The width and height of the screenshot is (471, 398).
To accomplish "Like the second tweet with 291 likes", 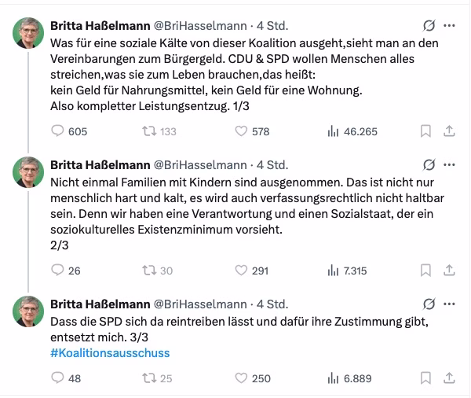I will (241, 271).
